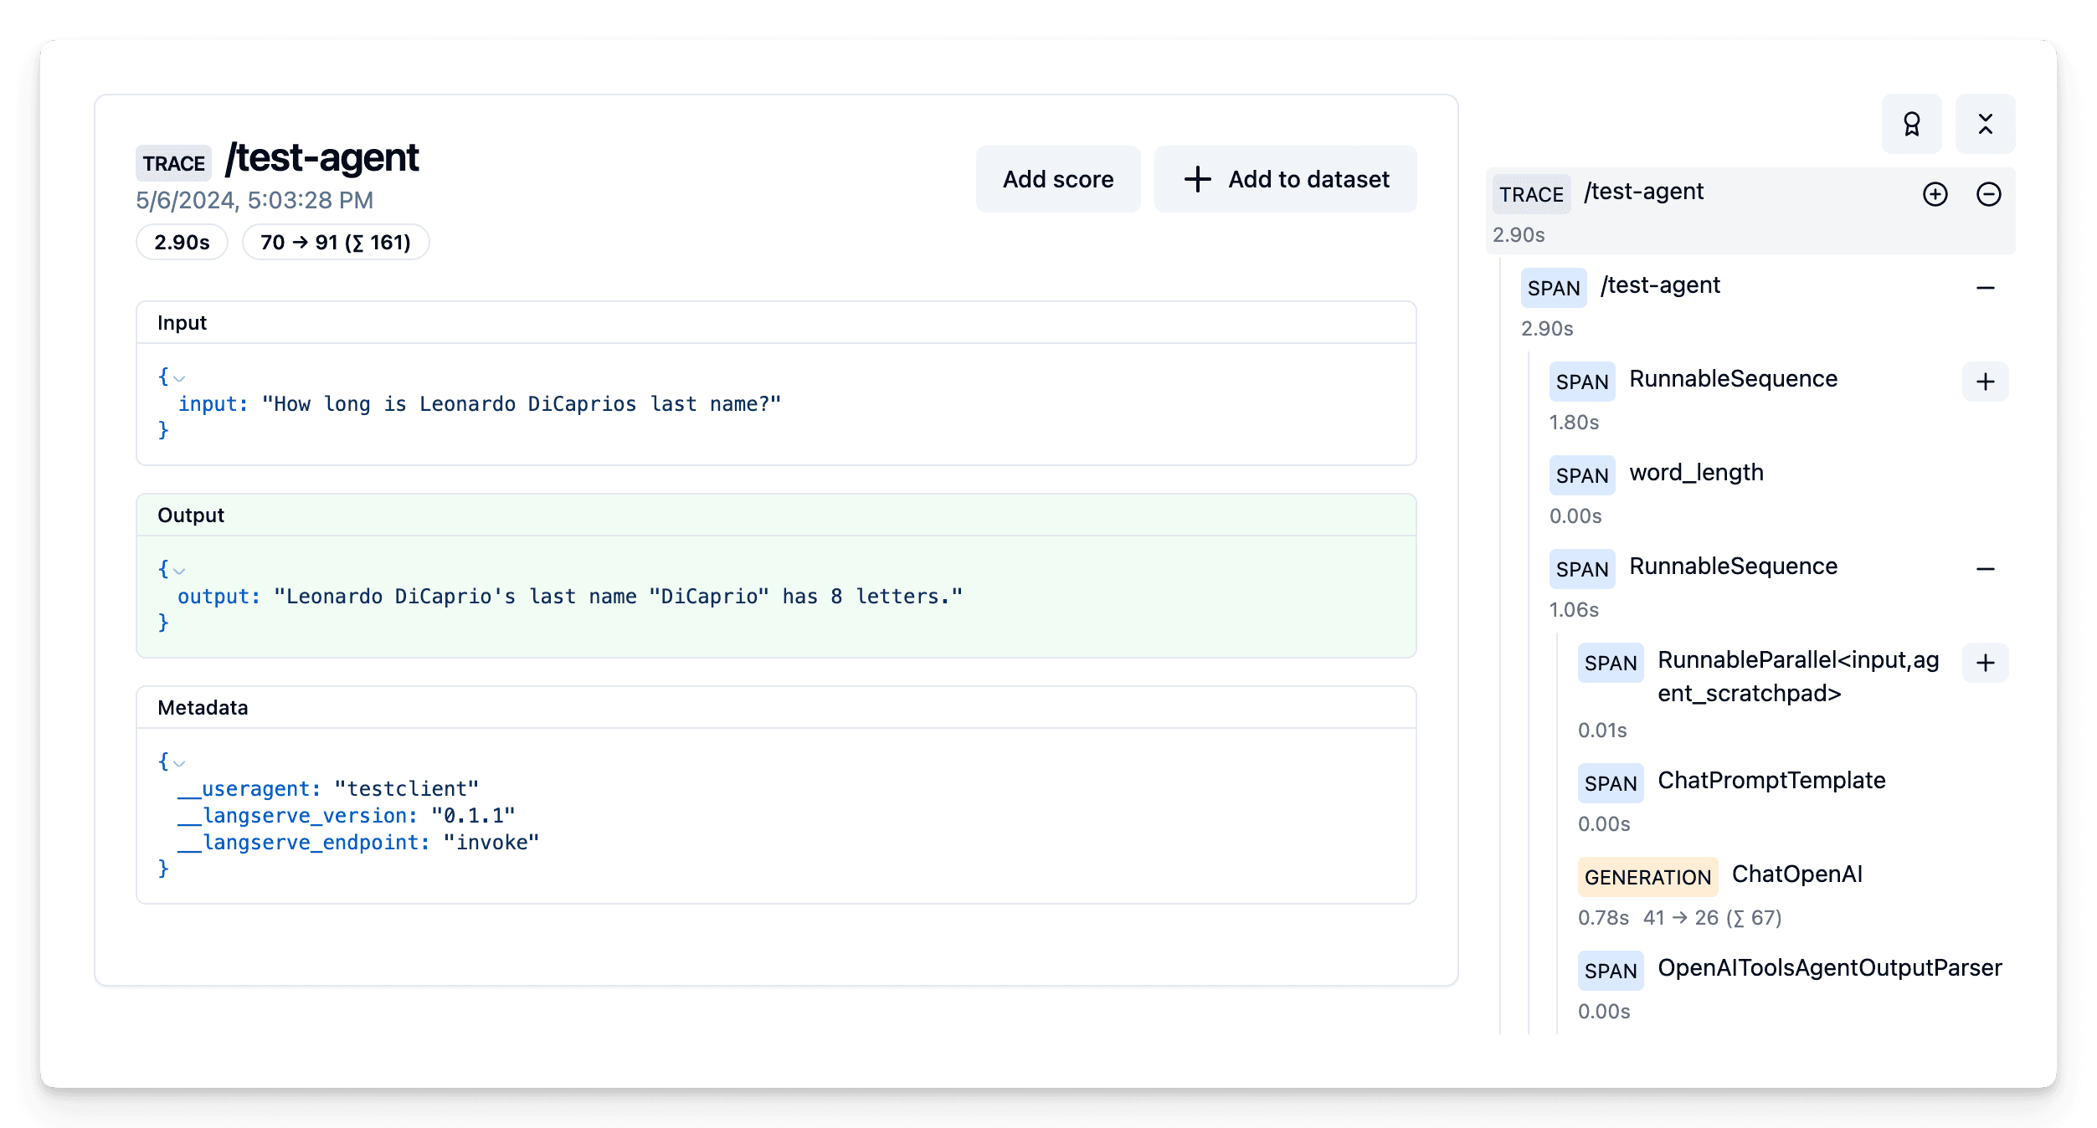Select root TRACE /test-agent tree row
Viewport: 2097px width, 1128px height.
point(1643,192)
